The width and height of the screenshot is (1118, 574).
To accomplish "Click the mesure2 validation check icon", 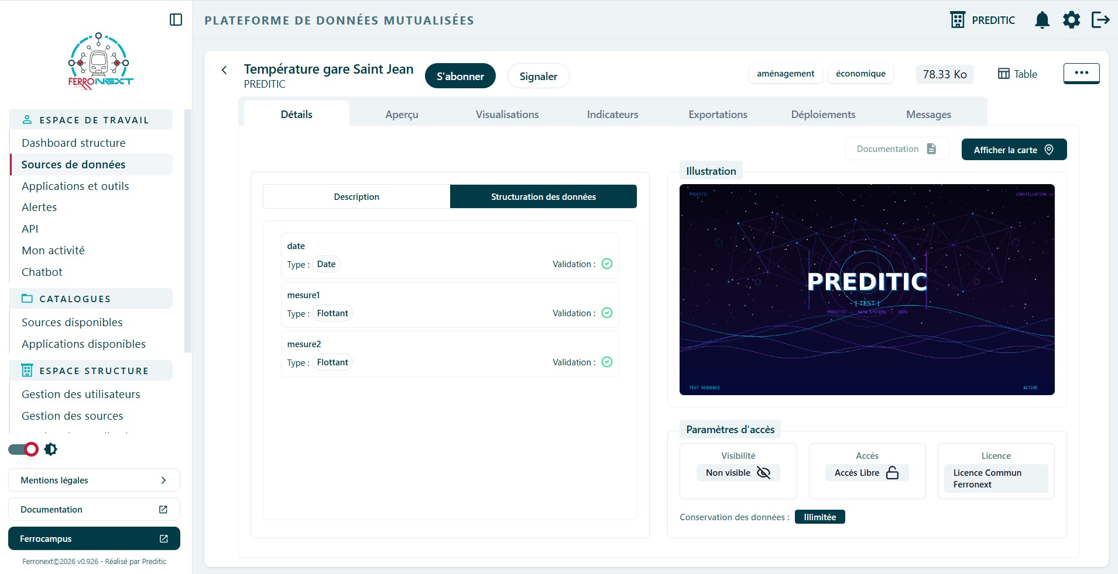I will pos(607,362).
